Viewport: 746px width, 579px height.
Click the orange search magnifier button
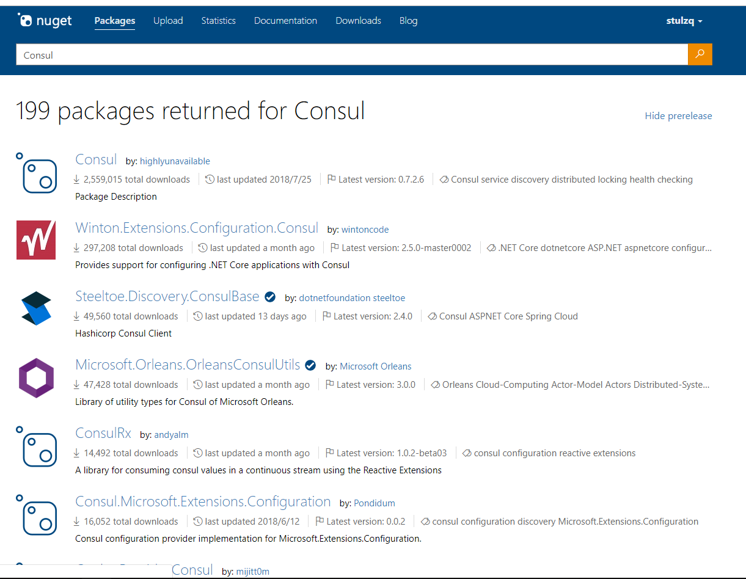point(700,54)
